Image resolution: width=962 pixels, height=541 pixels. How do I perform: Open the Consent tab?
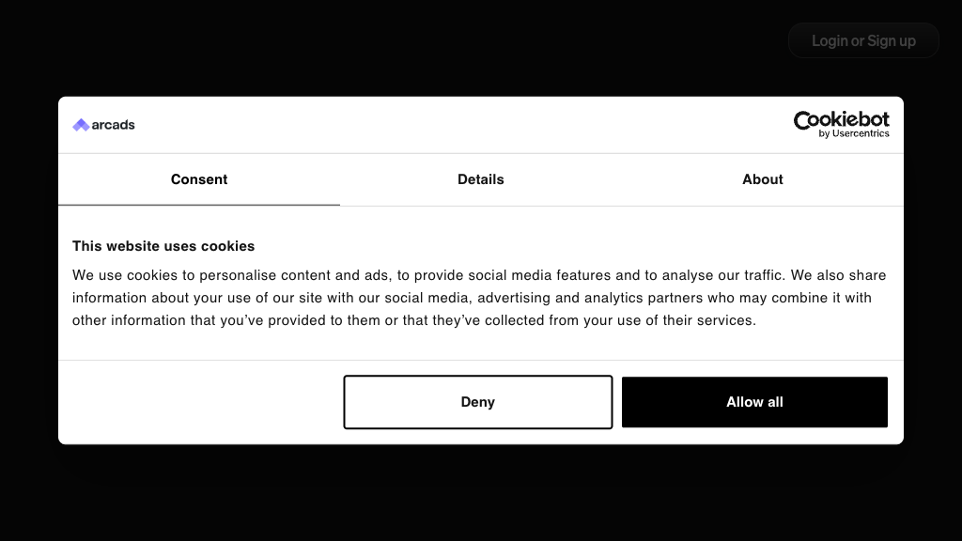pyautogui.click(x=199, y=179)
